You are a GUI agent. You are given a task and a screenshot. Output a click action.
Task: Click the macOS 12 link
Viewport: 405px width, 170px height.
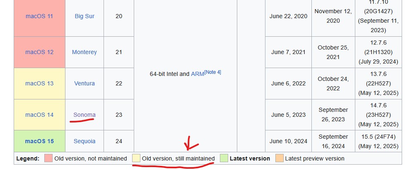(x=39, y=52)
